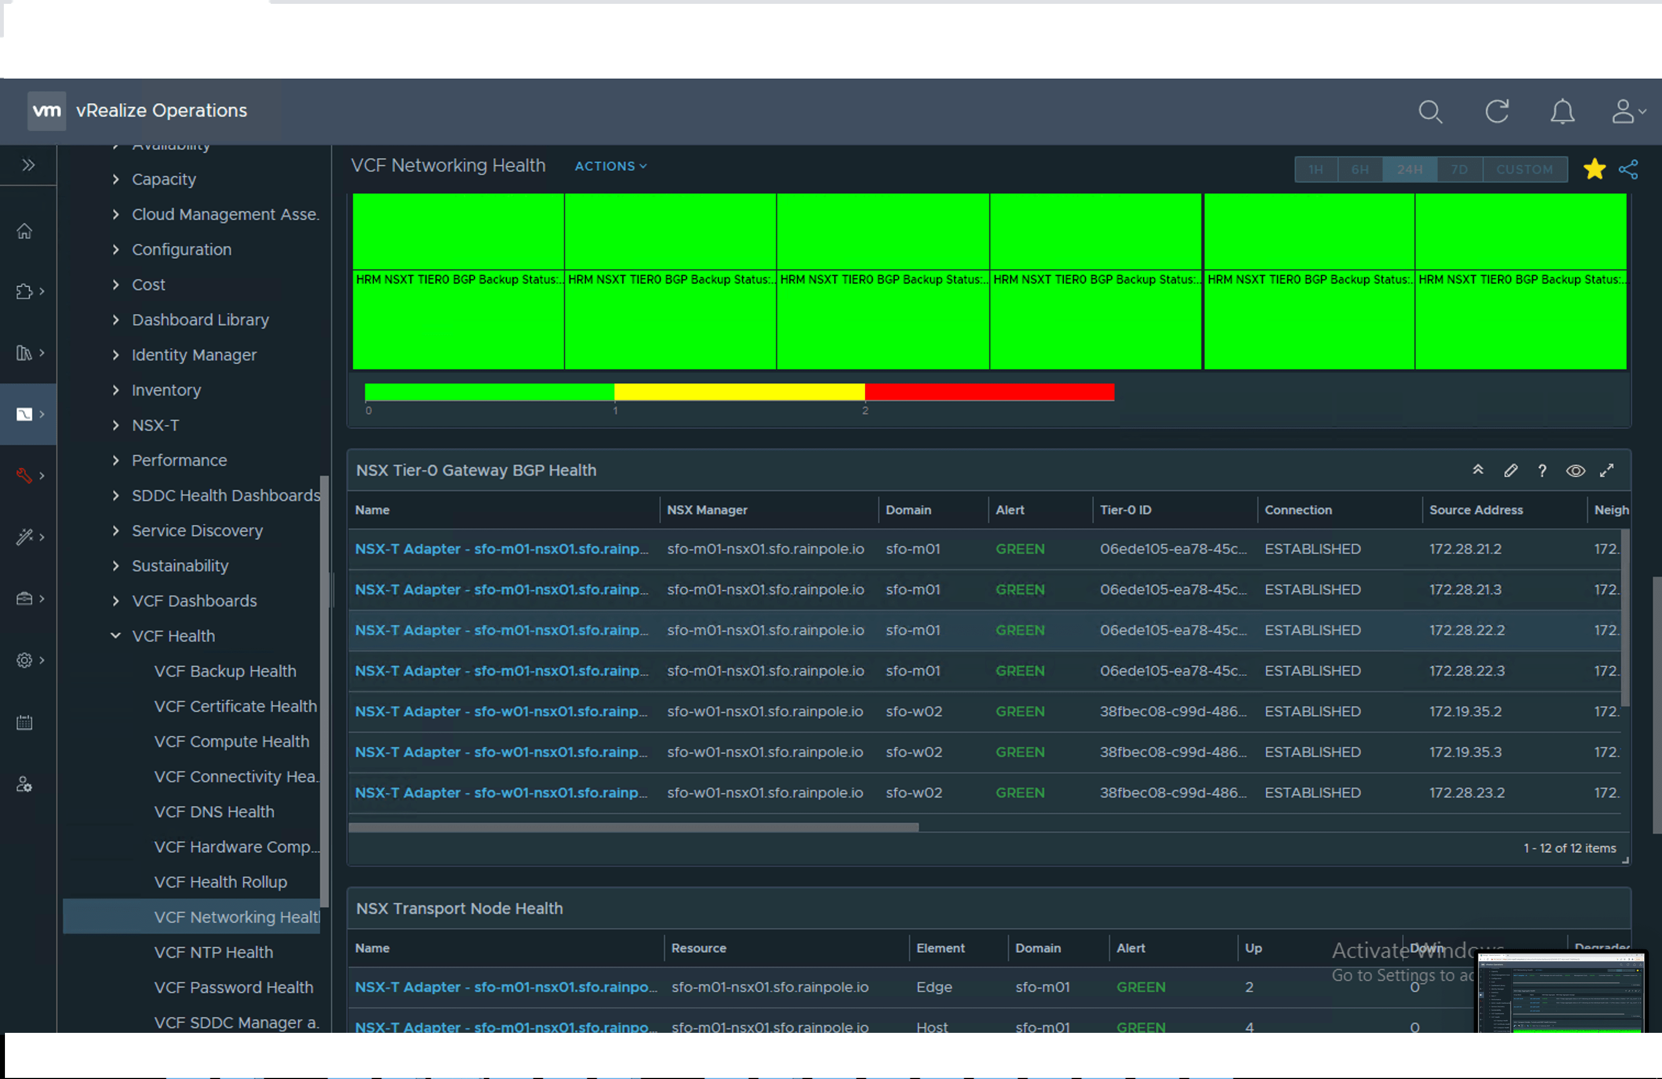Click the share dashboard icon
Screen dimensions: 1662x1079
point(1628,170)
